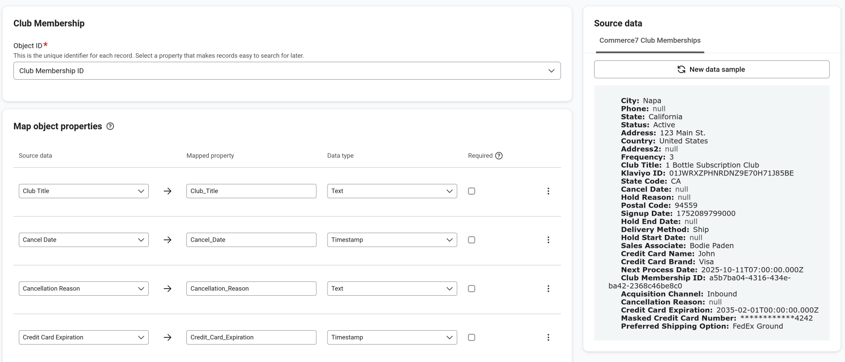Viewport: 845px width, 362px height.
Task: Click Next Process Date value 2025-10-11T07:00:00.000Z
Action: (x=752, y=270)
